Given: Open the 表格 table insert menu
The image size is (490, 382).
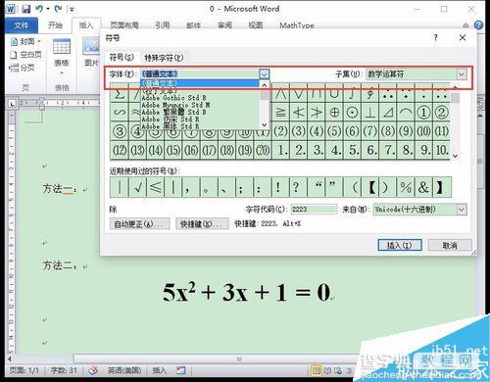Looking at the screenshot, I should pyautogui.click(x=62, y=56).
